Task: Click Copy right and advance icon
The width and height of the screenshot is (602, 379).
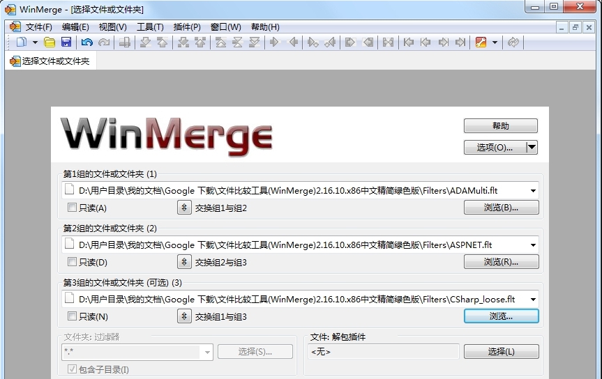Action: tap(313, 42)
